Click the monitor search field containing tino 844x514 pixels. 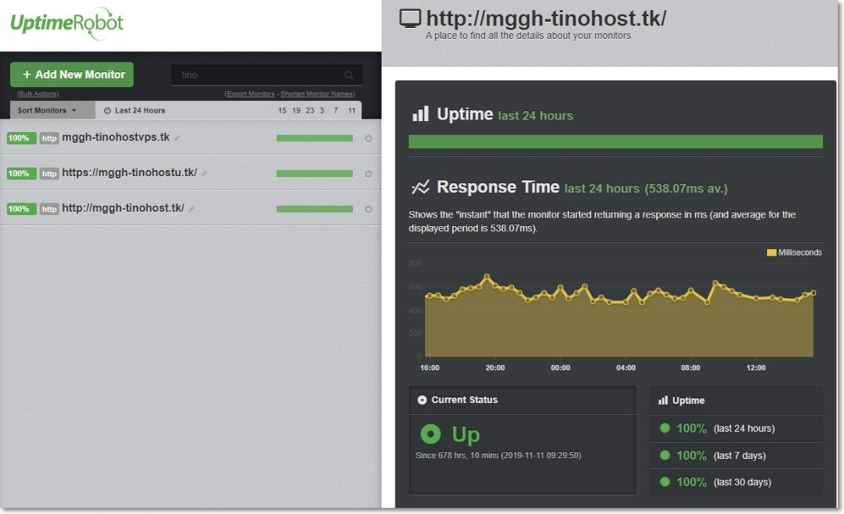point(267,75)
